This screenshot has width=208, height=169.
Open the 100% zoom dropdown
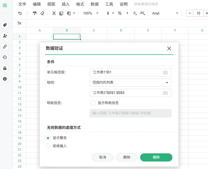pyautogui.click(x=91, y=13)
